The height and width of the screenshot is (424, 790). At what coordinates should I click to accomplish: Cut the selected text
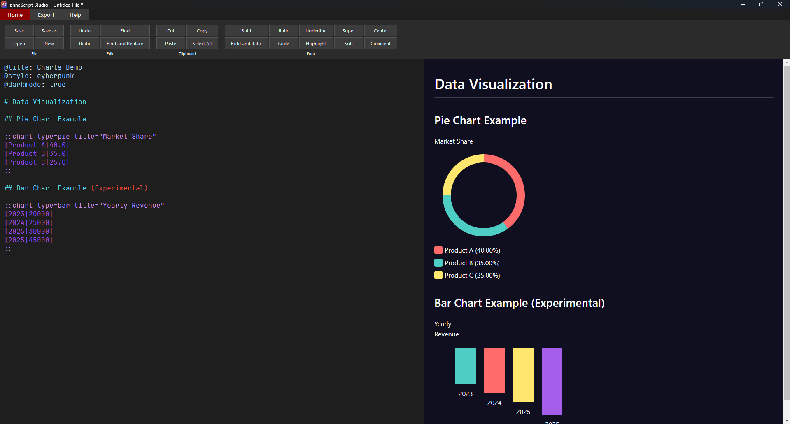171,31
